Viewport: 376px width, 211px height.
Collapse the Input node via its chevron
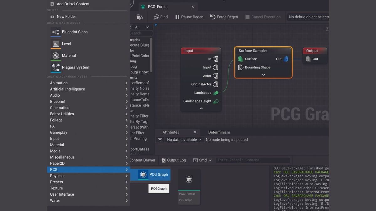201,108
